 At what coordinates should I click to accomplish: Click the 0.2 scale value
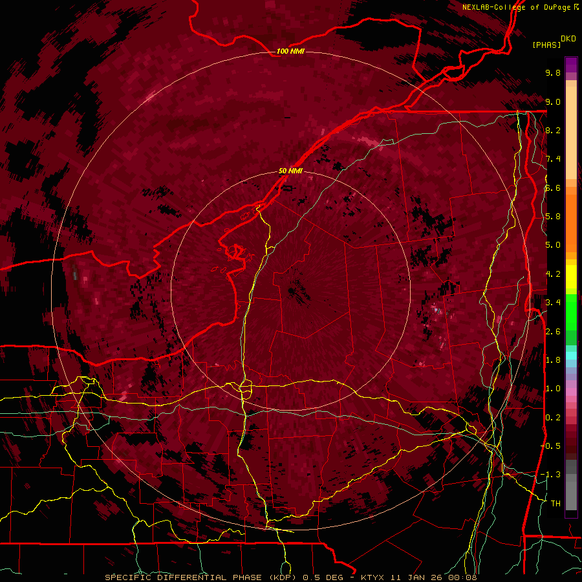(x=553, y=418)
